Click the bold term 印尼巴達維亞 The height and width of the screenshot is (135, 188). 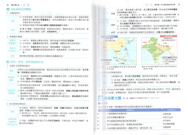click(x=54, y=121)
